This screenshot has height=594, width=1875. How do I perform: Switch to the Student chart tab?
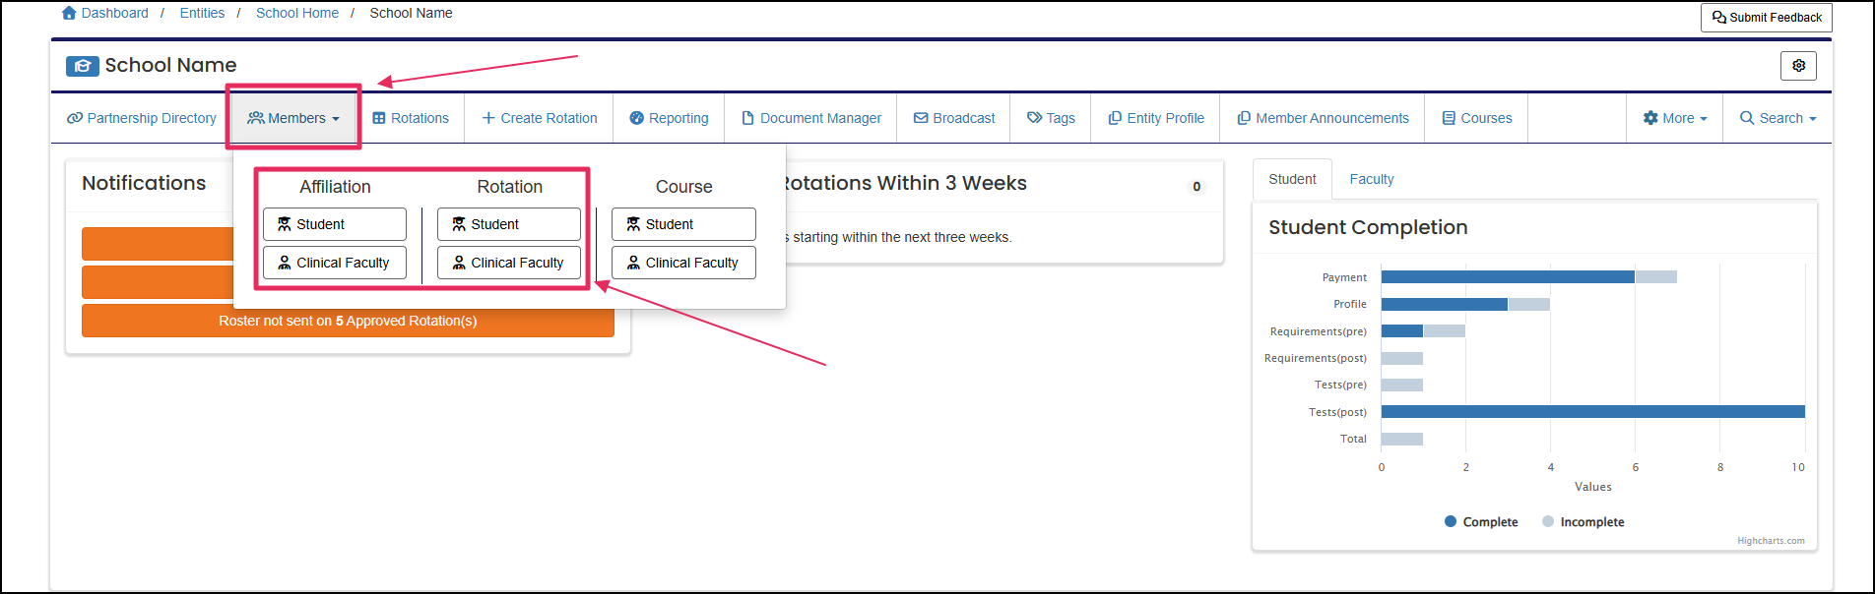pos(1292,179)
